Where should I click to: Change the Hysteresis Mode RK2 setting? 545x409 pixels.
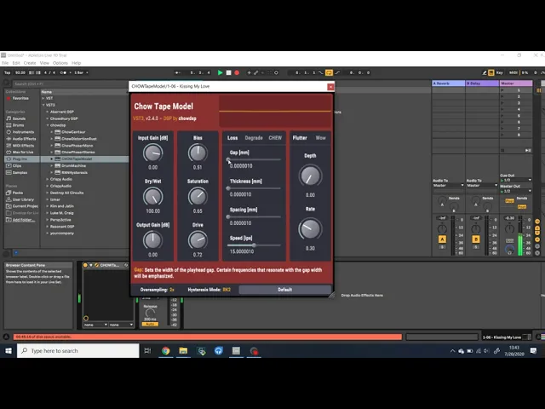point(209,290)
